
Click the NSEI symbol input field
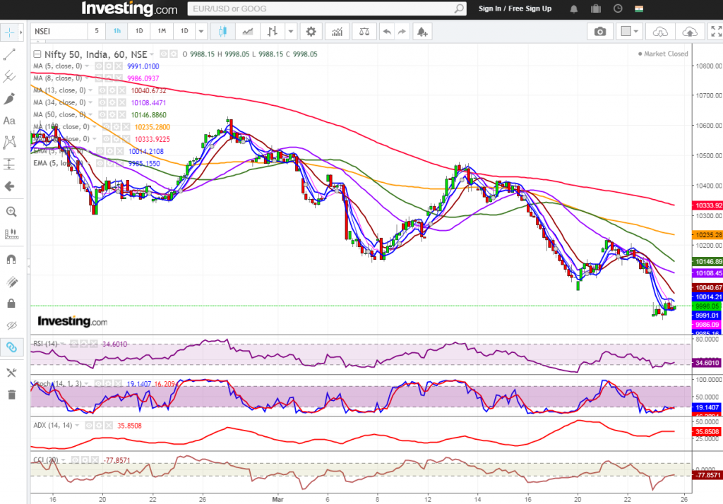point(59,31)
